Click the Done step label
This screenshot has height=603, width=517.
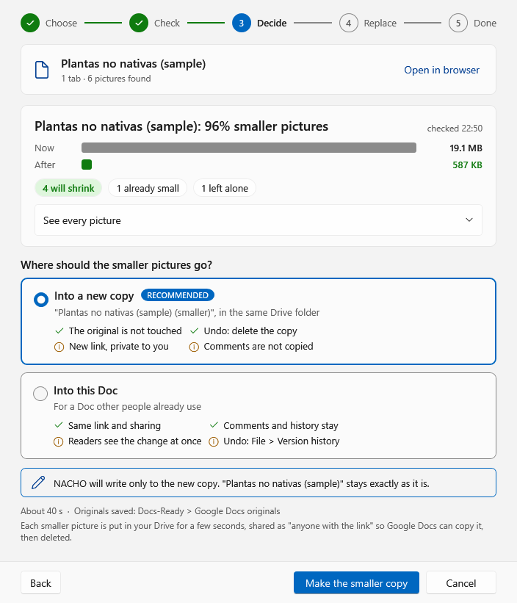(x=485, y=23)
